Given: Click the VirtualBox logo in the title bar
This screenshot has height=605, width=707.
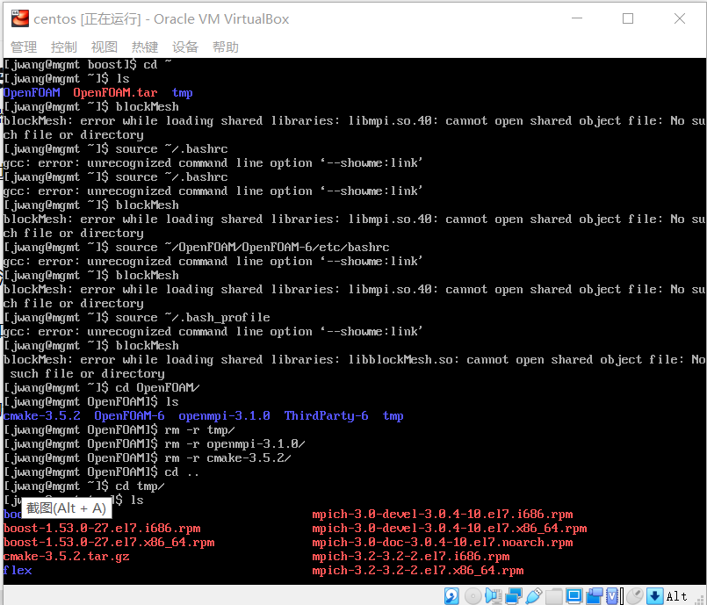Looking at the screenshot, I should click(19, 18).
